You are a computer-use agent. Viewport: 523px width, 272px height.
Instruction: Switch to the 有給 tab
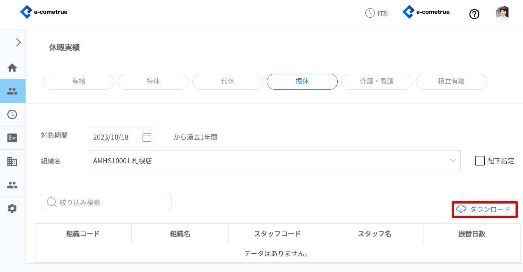click(x=79, y=81)
